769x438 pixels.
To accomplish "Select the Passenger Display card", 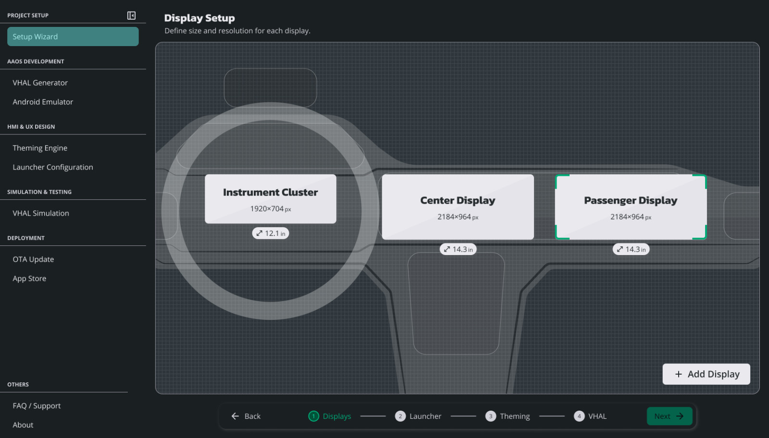I will (x=631, y=207).
